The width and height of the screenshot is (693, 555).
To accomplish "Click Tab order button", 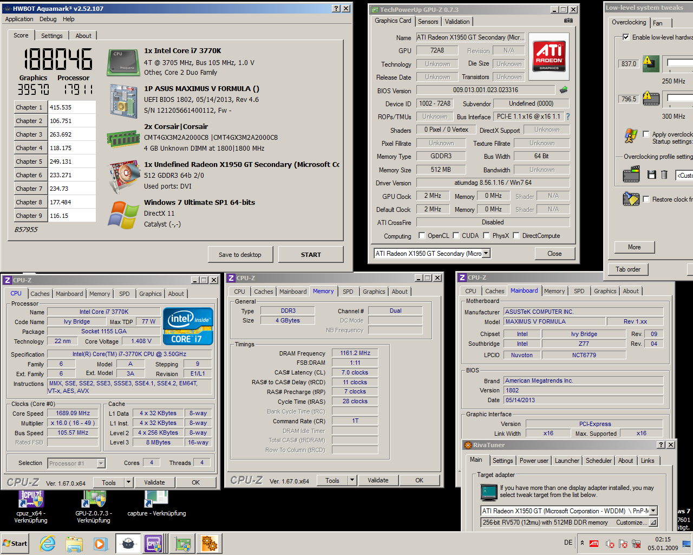I will tap(628, 269).
